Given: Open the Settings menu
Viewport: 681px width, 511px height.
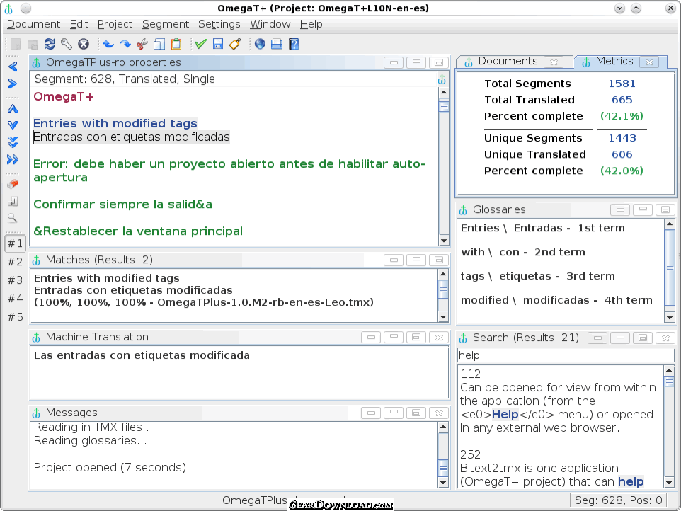Looking at the screenshot, I should point(219,24).
